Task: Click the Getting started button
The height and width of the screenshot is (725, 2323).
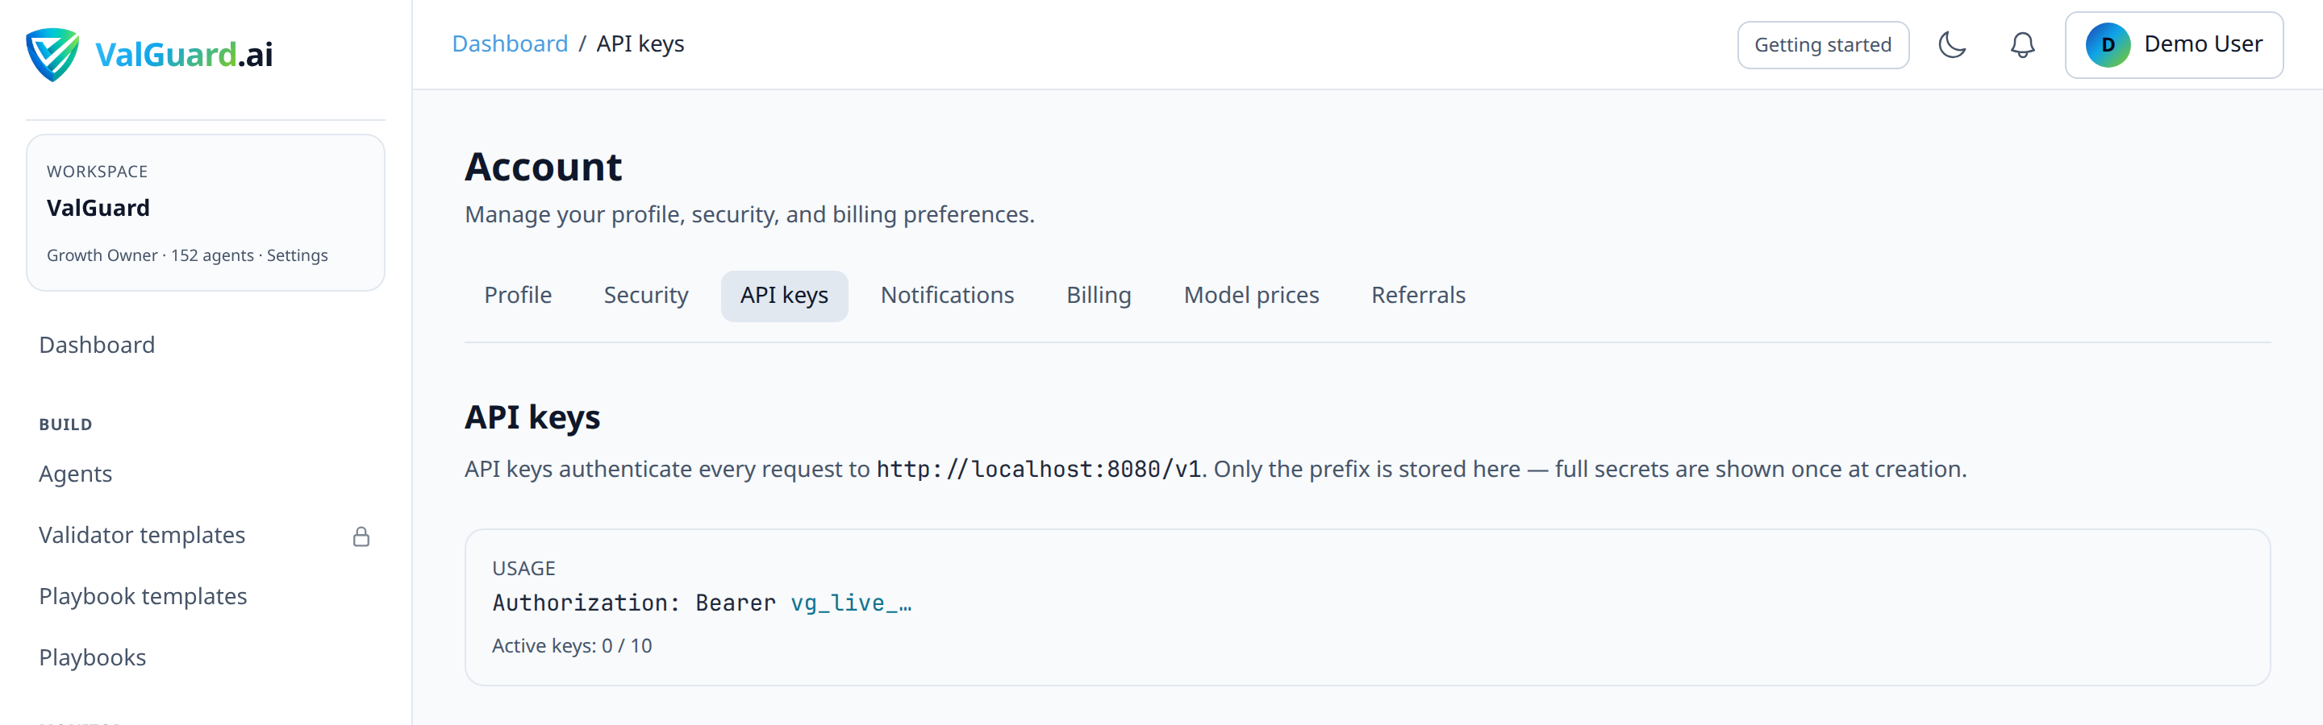Action: [1823, 45]
